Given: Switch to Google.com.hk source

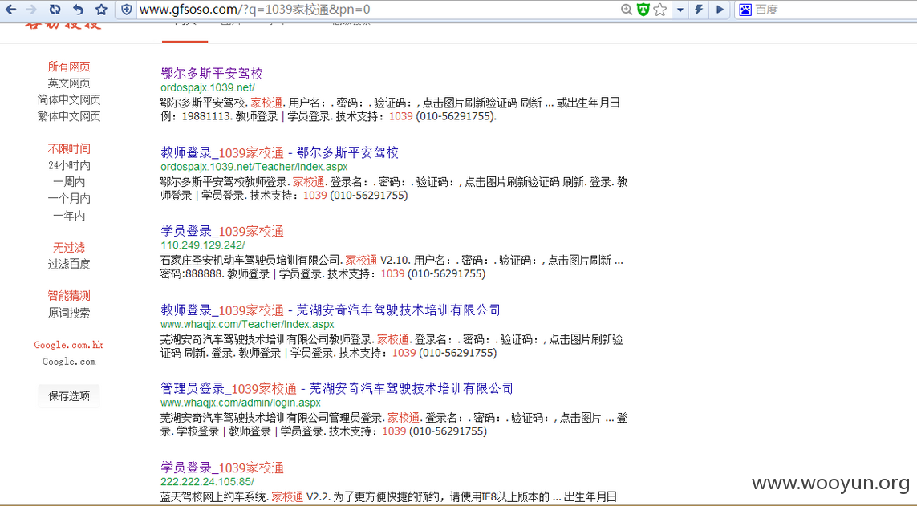Looking at the screenshot, I should coord(68,345).
